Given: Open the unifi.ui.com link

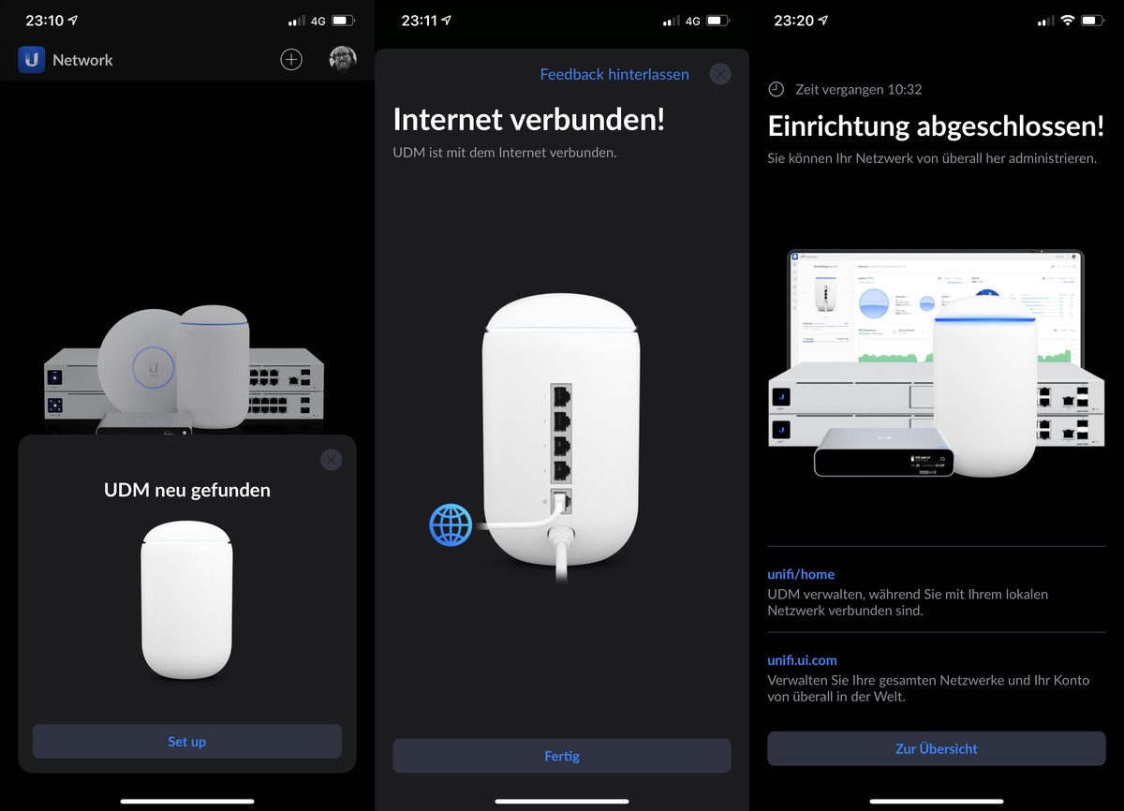Looking at the screenshot, I should tap(802, 659).
